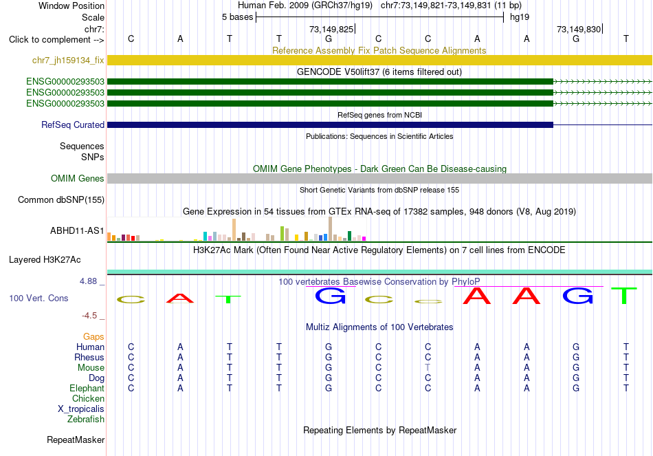Click the mismatched T in the Mouse row
Screen dimensions: 653x456
(428, 368)
